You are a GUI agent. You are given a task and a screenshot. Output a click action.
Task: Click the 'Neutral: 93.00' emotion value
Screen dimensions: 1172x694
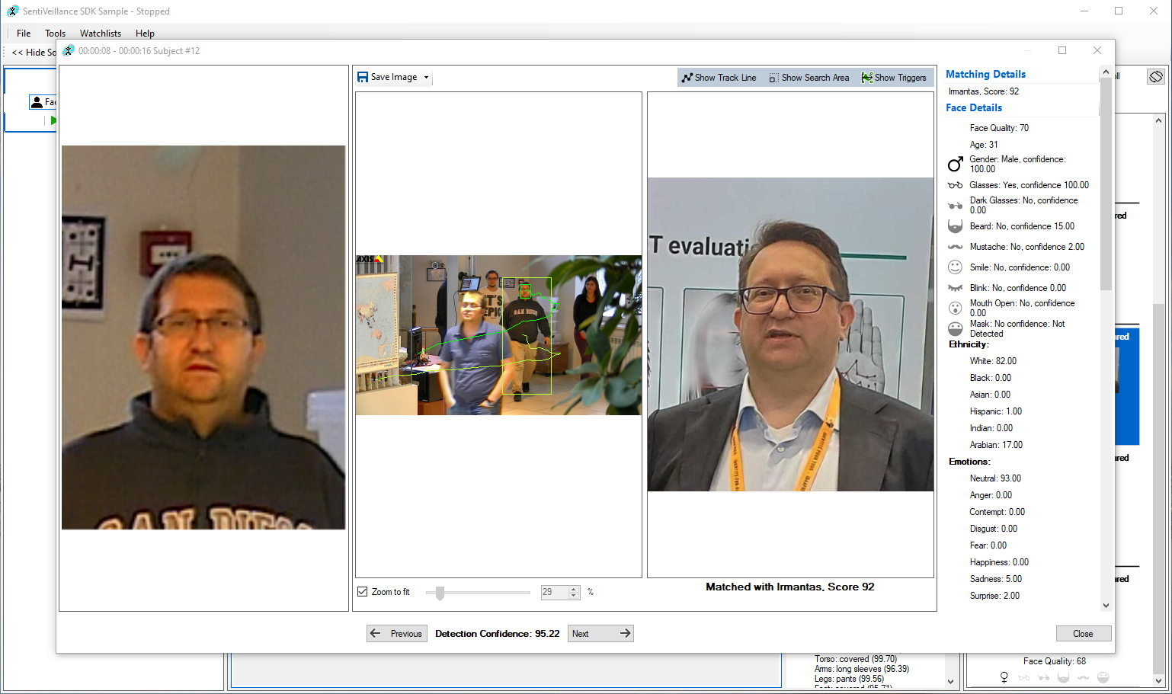(995, 478)
